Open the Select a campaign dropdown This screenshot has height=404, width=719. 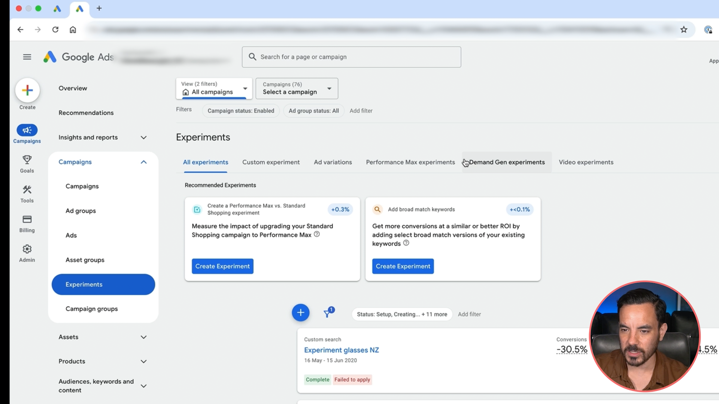[297, 89]
